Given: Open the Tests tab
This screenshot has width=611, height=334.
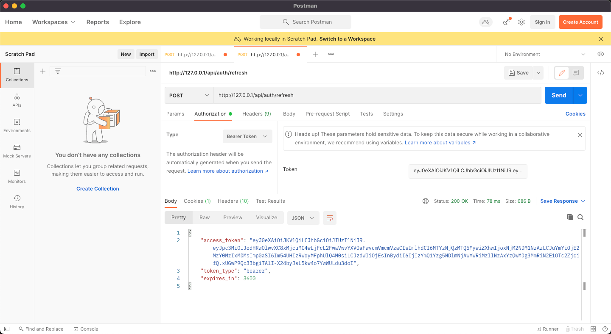Looking at the screenshot, I should point(367,114).
